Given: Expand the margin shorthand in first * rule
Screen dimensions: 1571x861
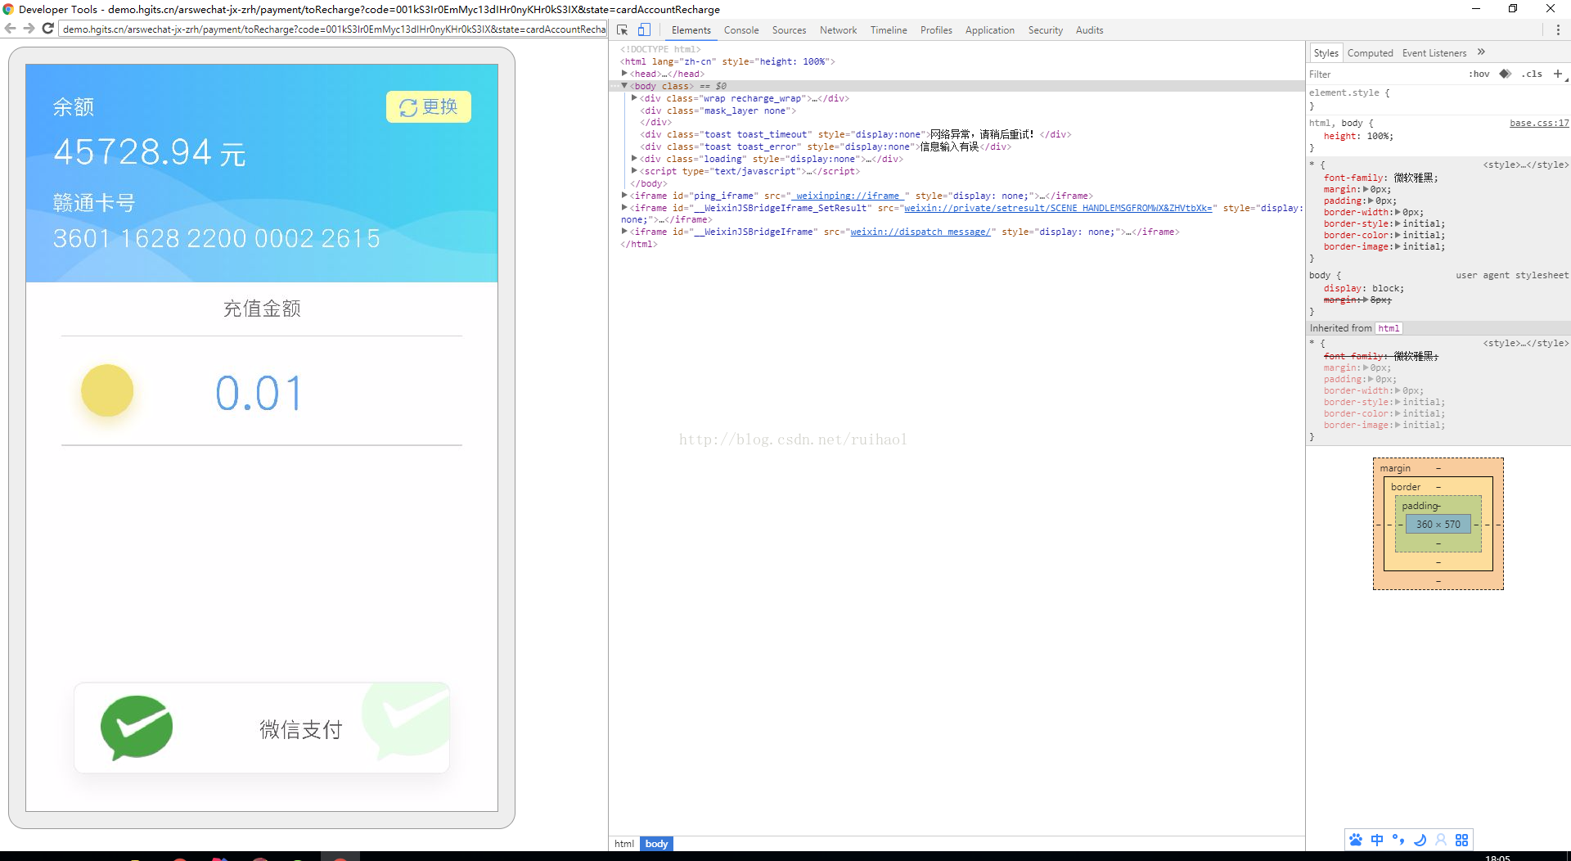Looking at the screenshot, I should click(x=1366, y=189).
